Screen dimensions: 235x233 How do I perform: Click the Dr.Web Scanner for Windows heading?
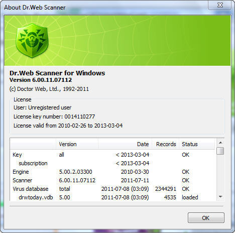pos(57,73)
